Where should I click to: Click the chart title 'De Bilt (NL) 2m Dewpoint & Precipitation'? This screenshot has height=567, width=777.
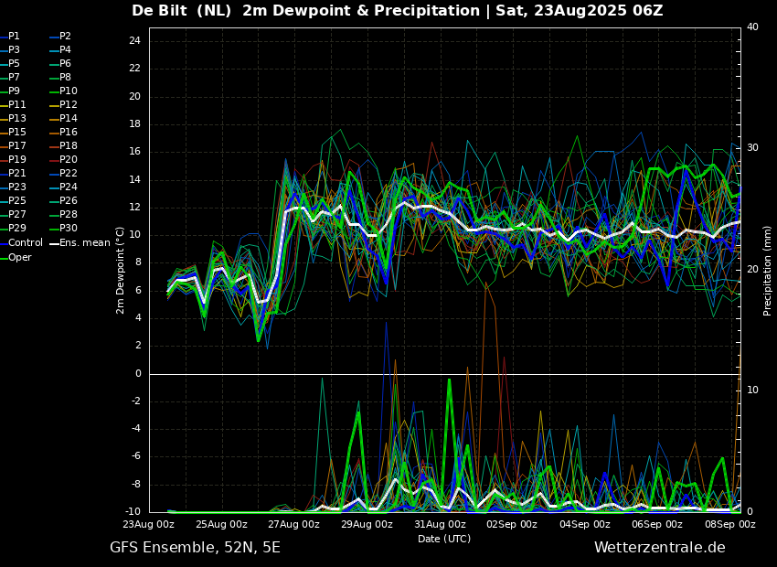point(305,11)
